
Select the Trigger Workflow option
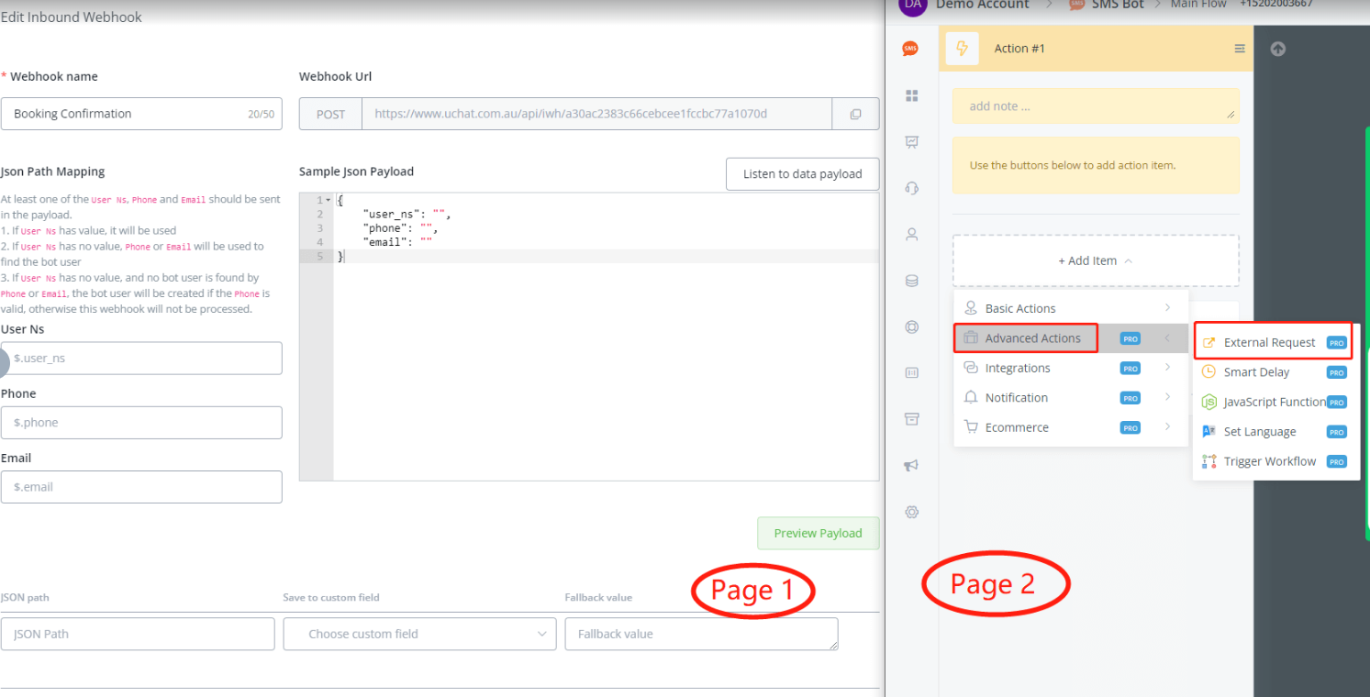(x=1269, y=461)
